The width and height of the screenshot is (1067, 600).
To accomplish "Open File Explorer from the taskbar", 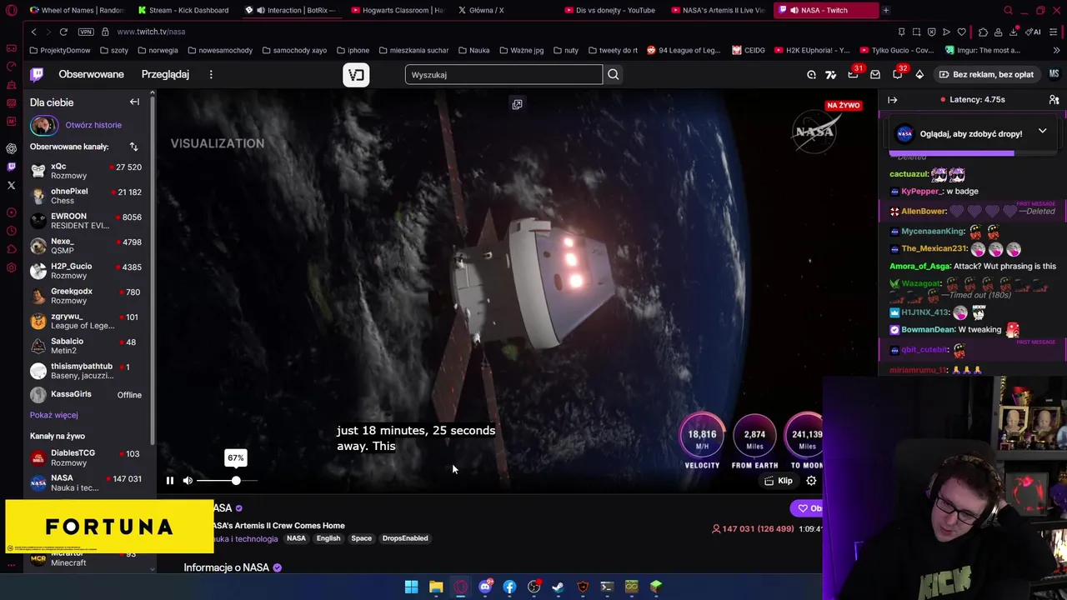I will click(x=436, y=587).
